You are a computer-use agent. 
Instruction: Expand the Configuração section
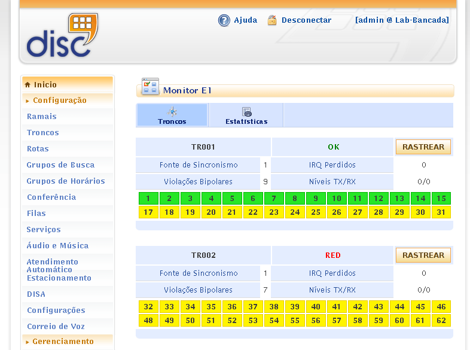pyautogui.click(x=59, y=101)
